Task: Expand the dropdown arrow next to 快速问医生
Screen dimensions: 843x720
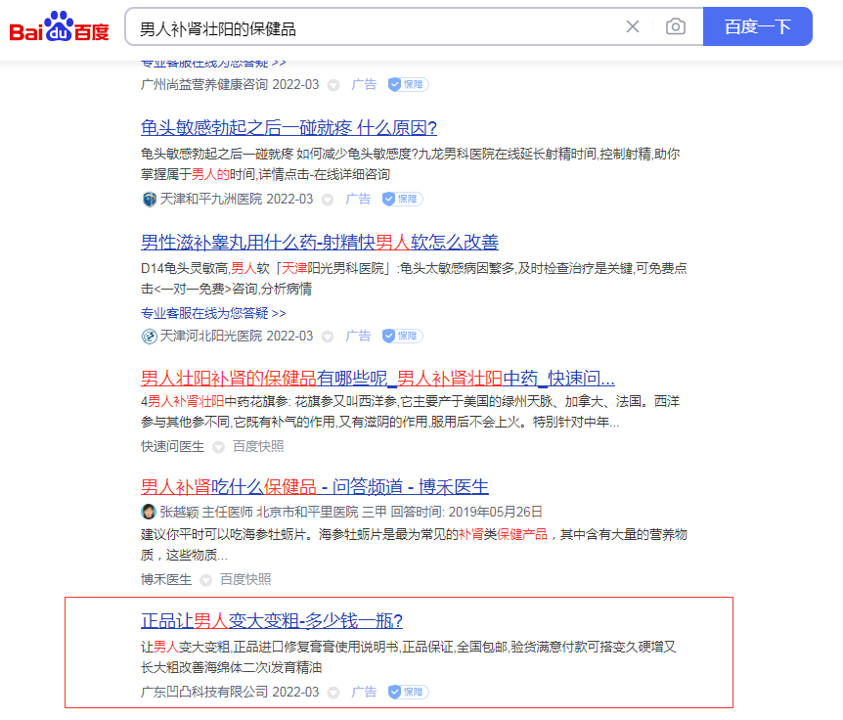Action: click(218, 446)
